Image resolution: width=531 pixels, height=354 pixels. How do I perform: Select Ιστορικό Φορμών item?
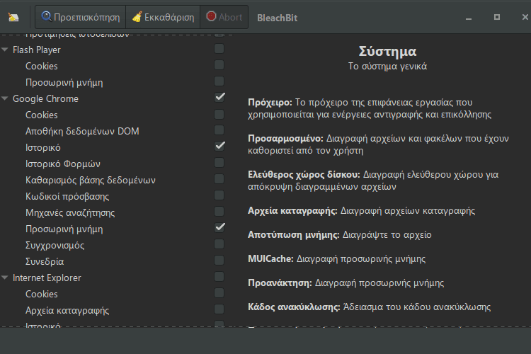click(x=63, y=164)
